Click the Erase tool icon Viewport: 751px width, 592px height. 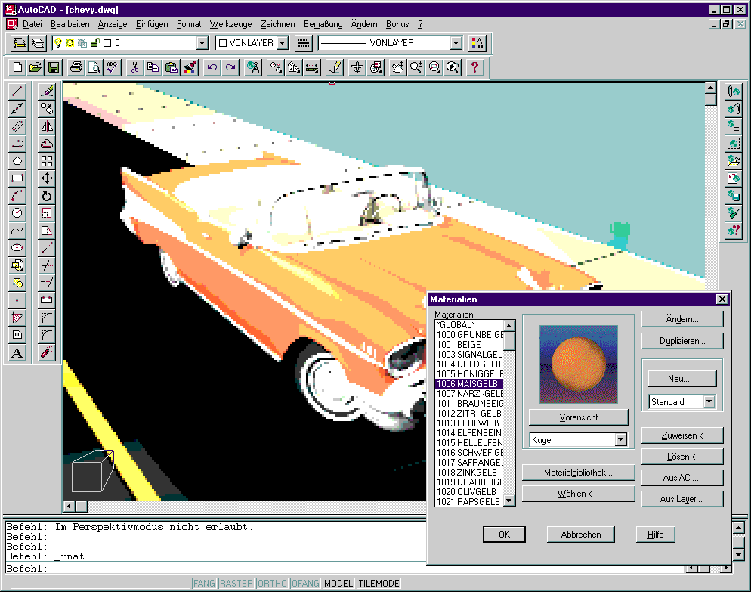click(47, 91)
